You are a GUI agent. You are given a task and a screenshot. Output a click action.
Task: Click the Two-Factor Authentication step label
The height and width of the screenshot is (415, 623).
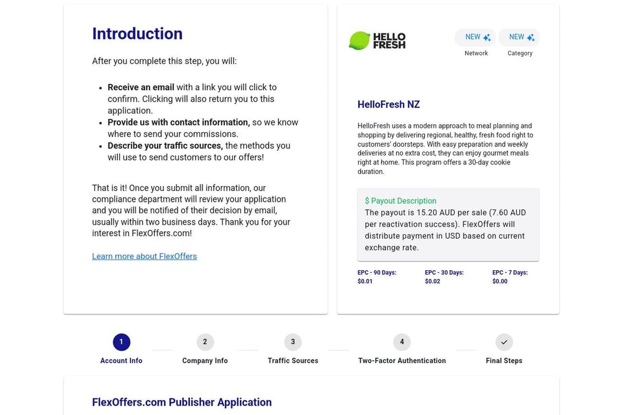[x=402, y=360]
